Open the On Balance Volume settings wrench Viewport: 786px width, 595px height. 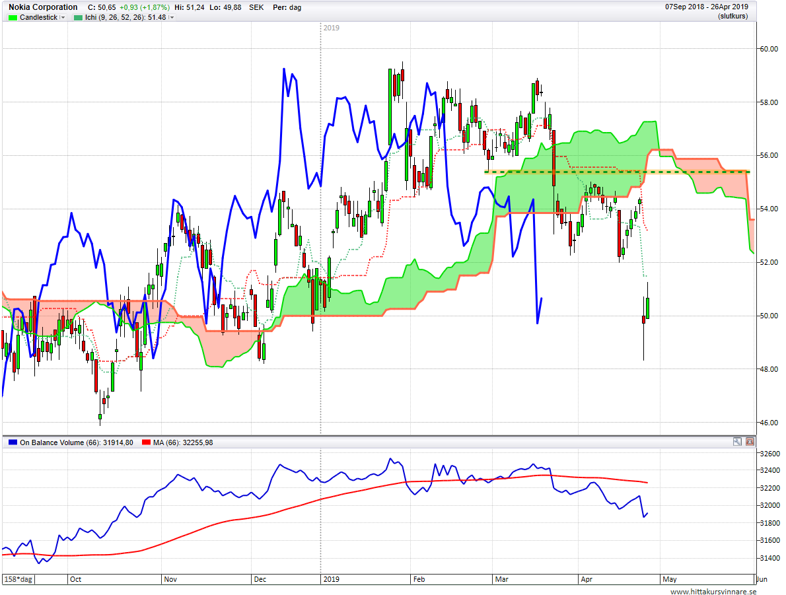pos(737,442)
